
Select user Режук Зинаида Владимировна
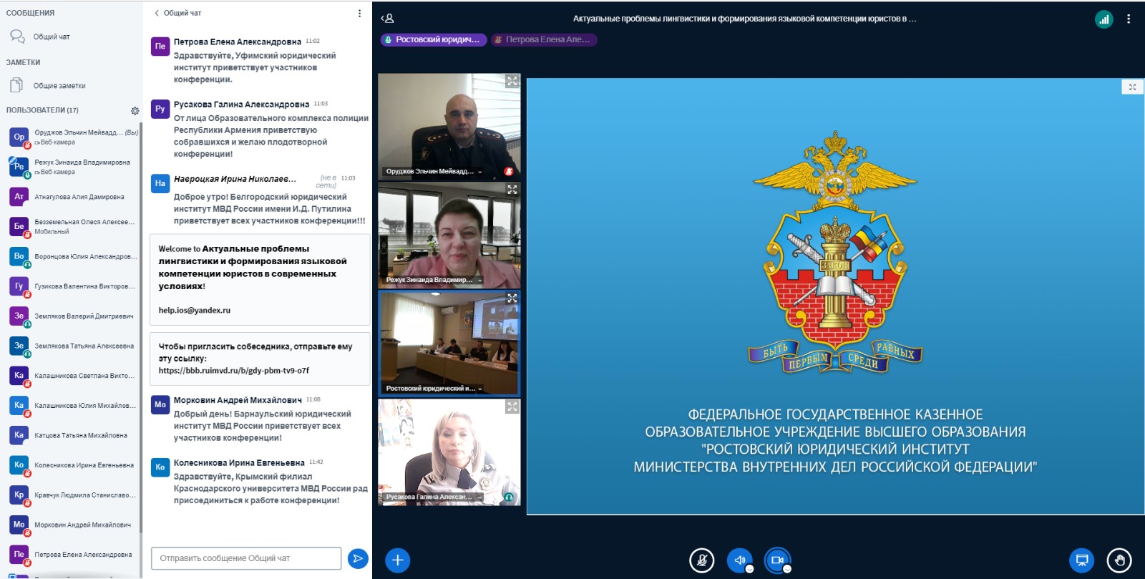click(72, 167)
